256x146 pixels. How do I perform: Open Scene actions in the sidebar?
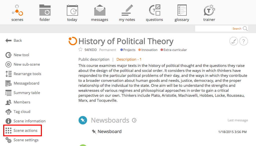coord(22,131)
